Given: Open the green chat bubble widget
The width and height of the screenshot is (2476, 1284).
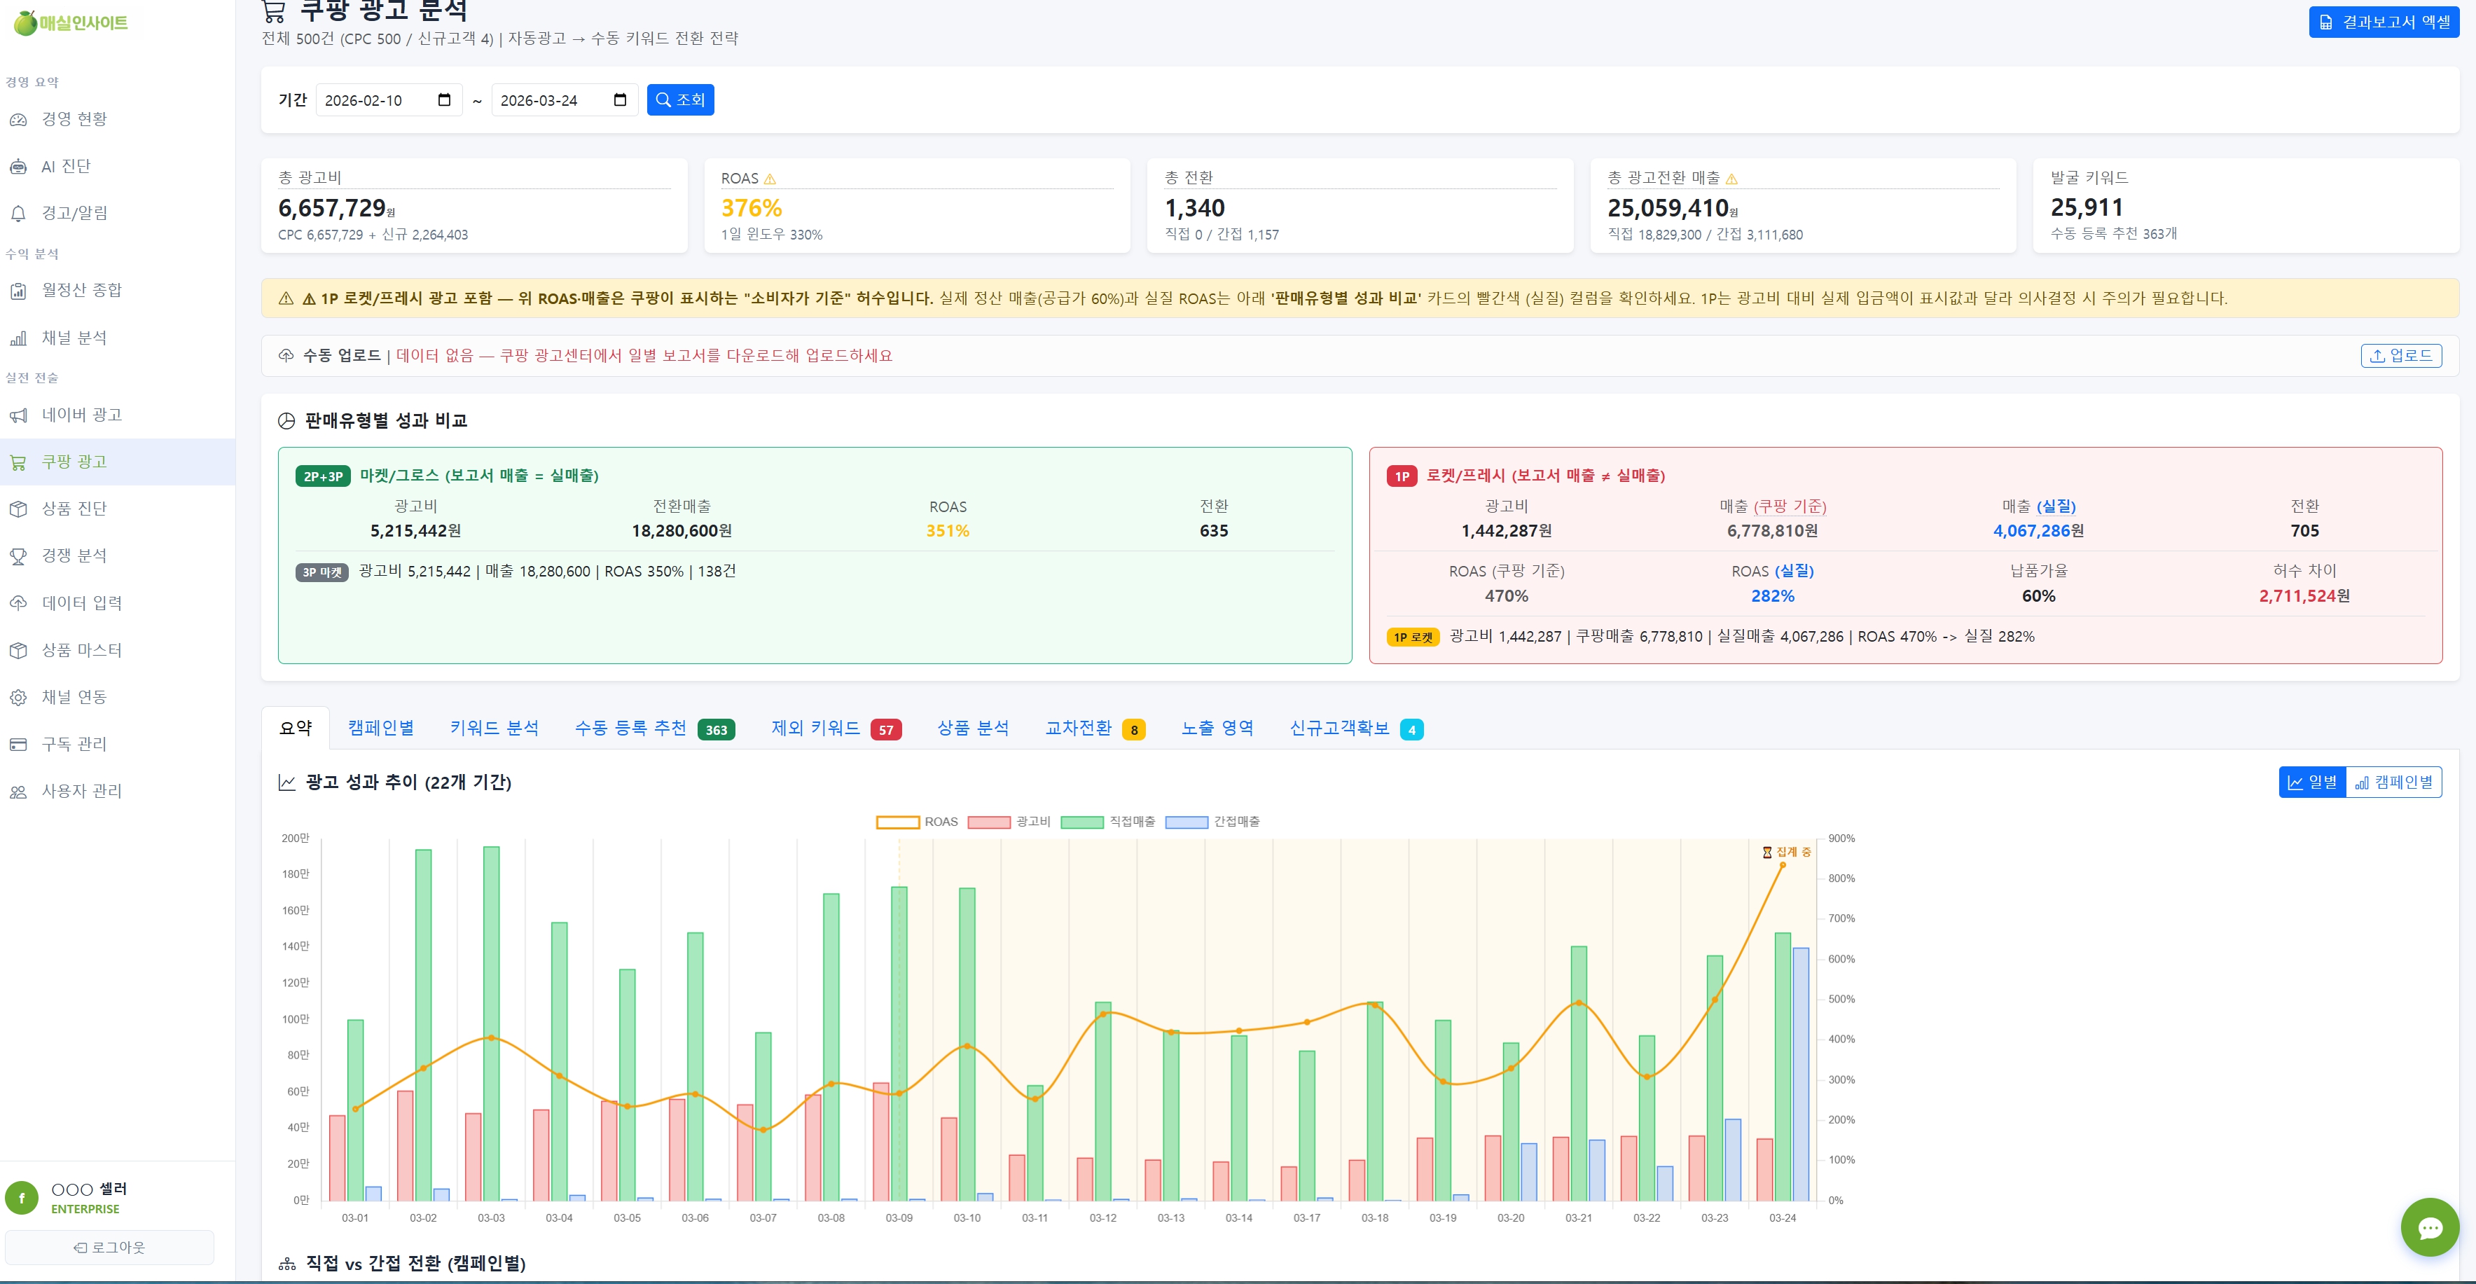Looking at the screenshot, I should pos(2430,1227).
